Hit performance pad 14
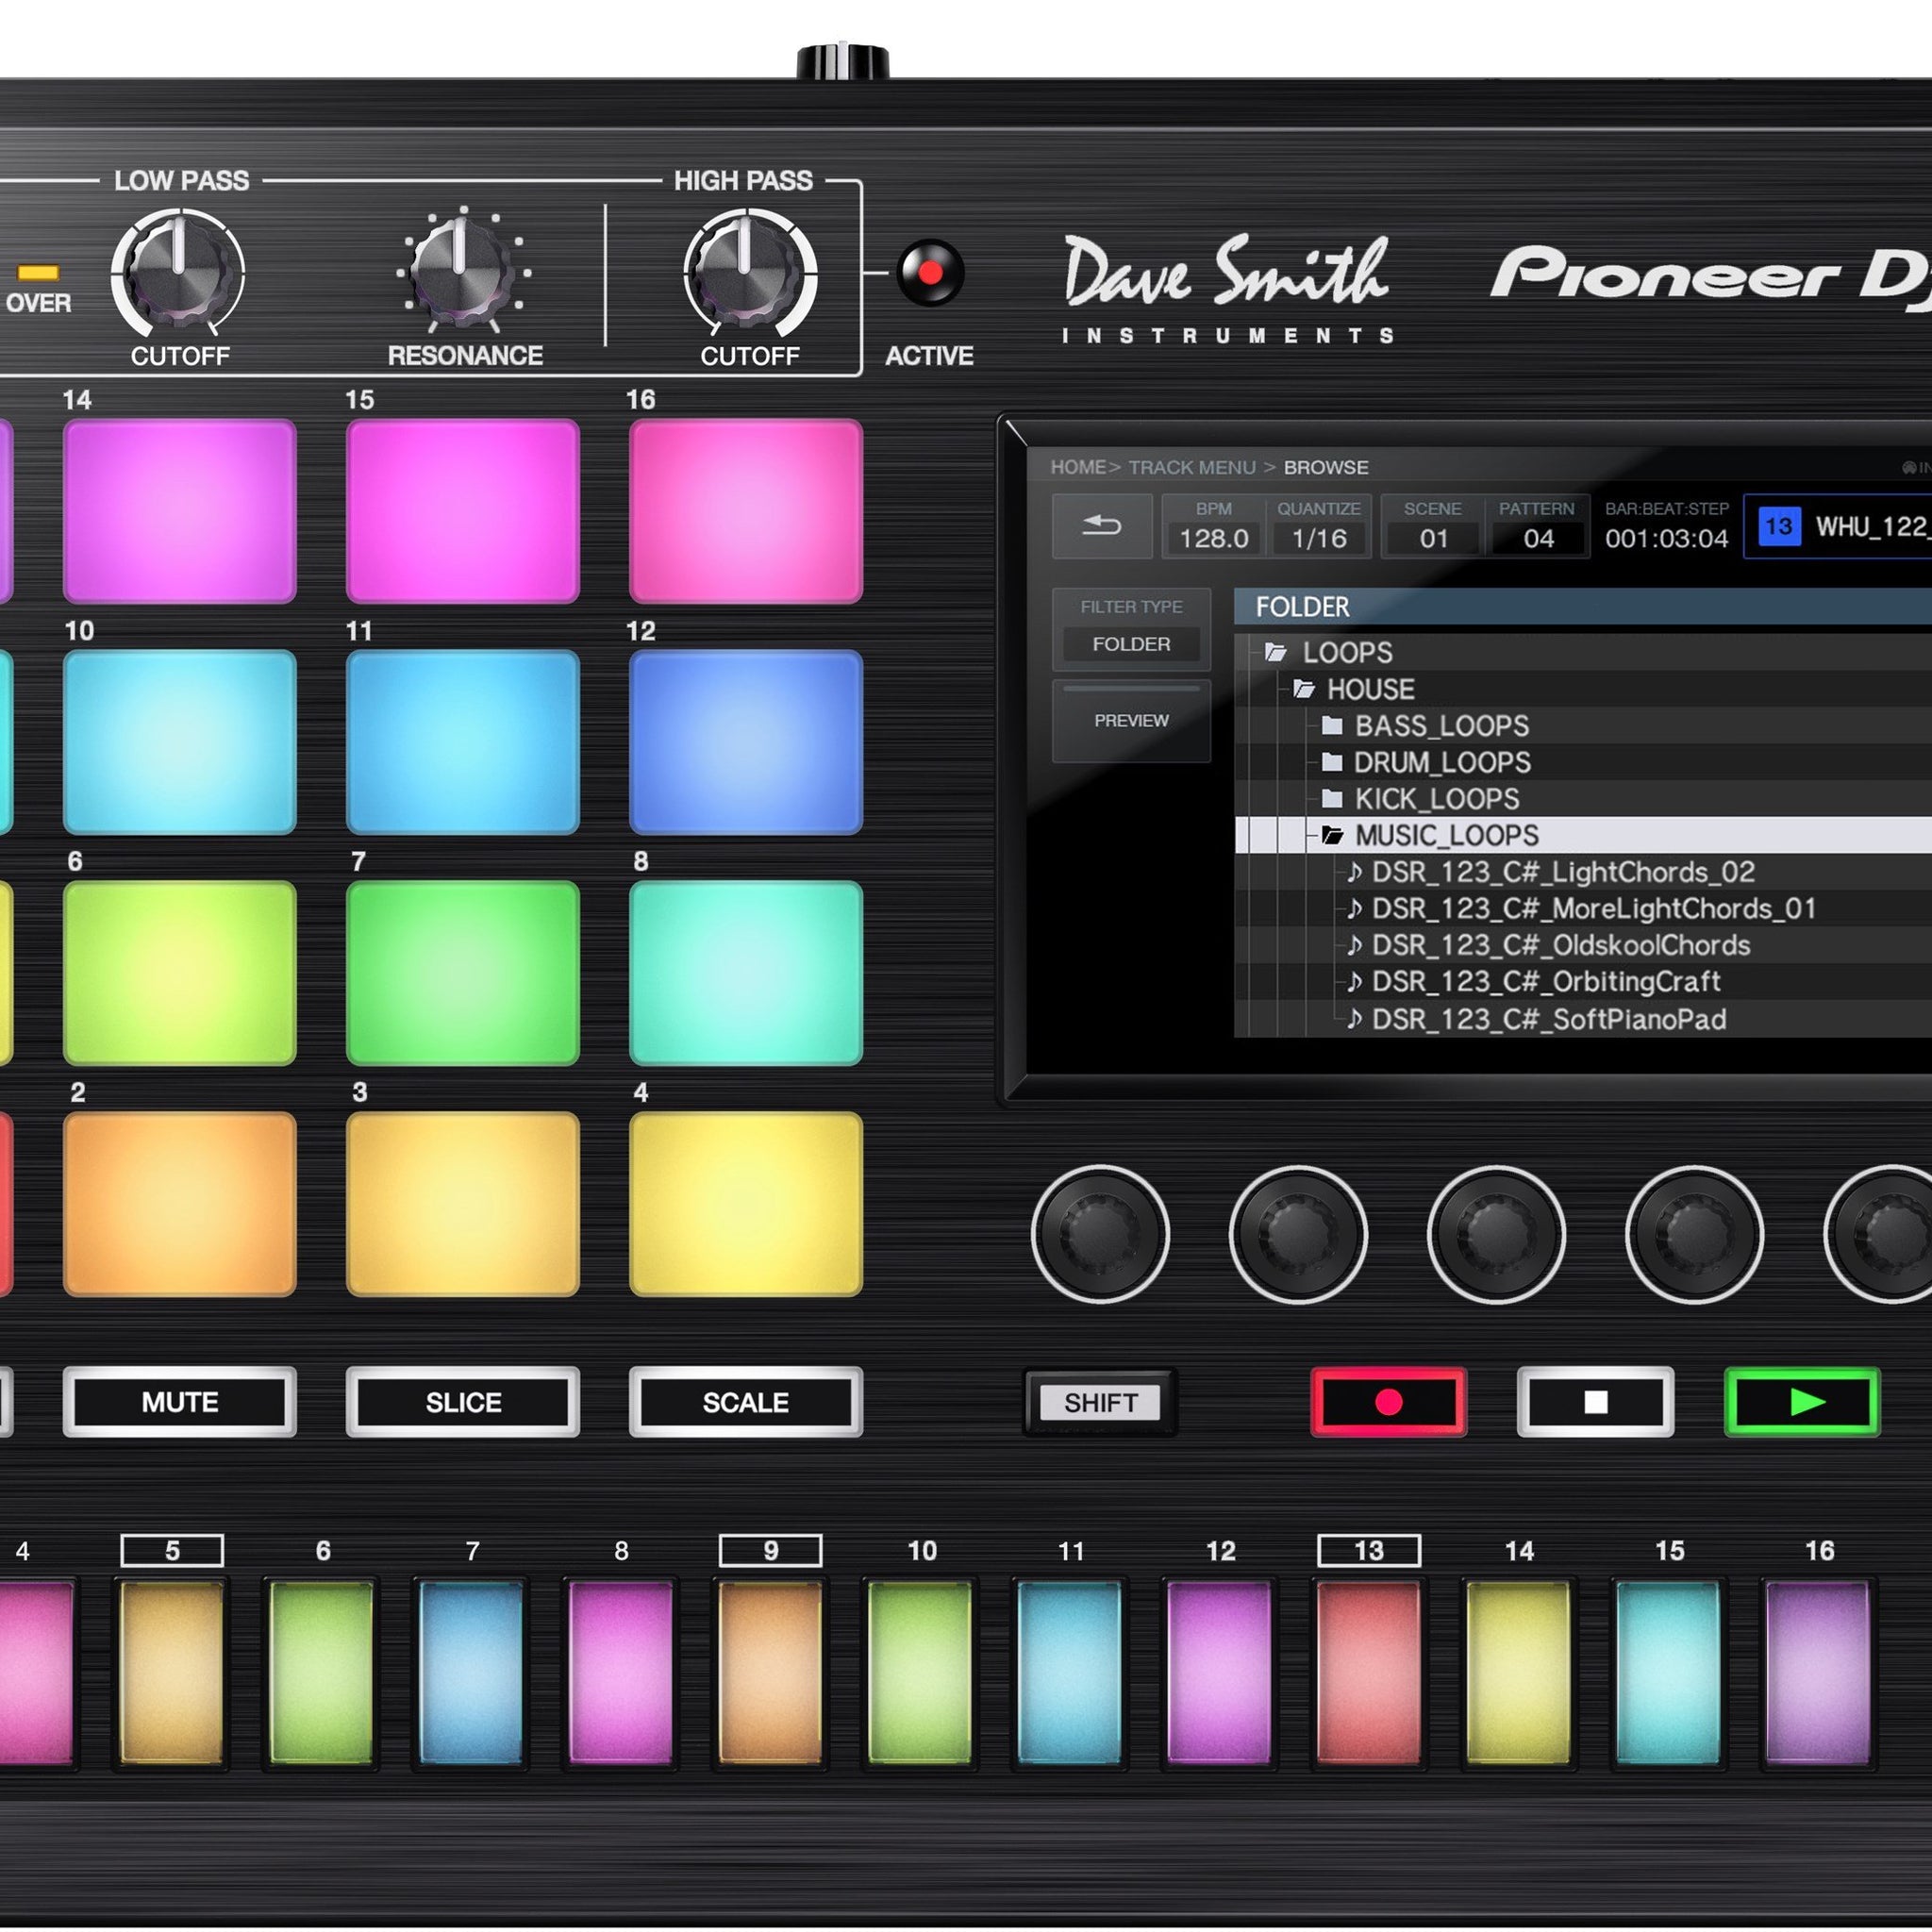Image resolution: width=1932 pixels, height=1932 pixels. tap(180, 511)
